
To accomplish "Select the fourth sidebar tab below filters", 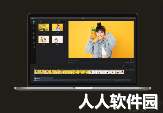I will [x=34, y=37].
